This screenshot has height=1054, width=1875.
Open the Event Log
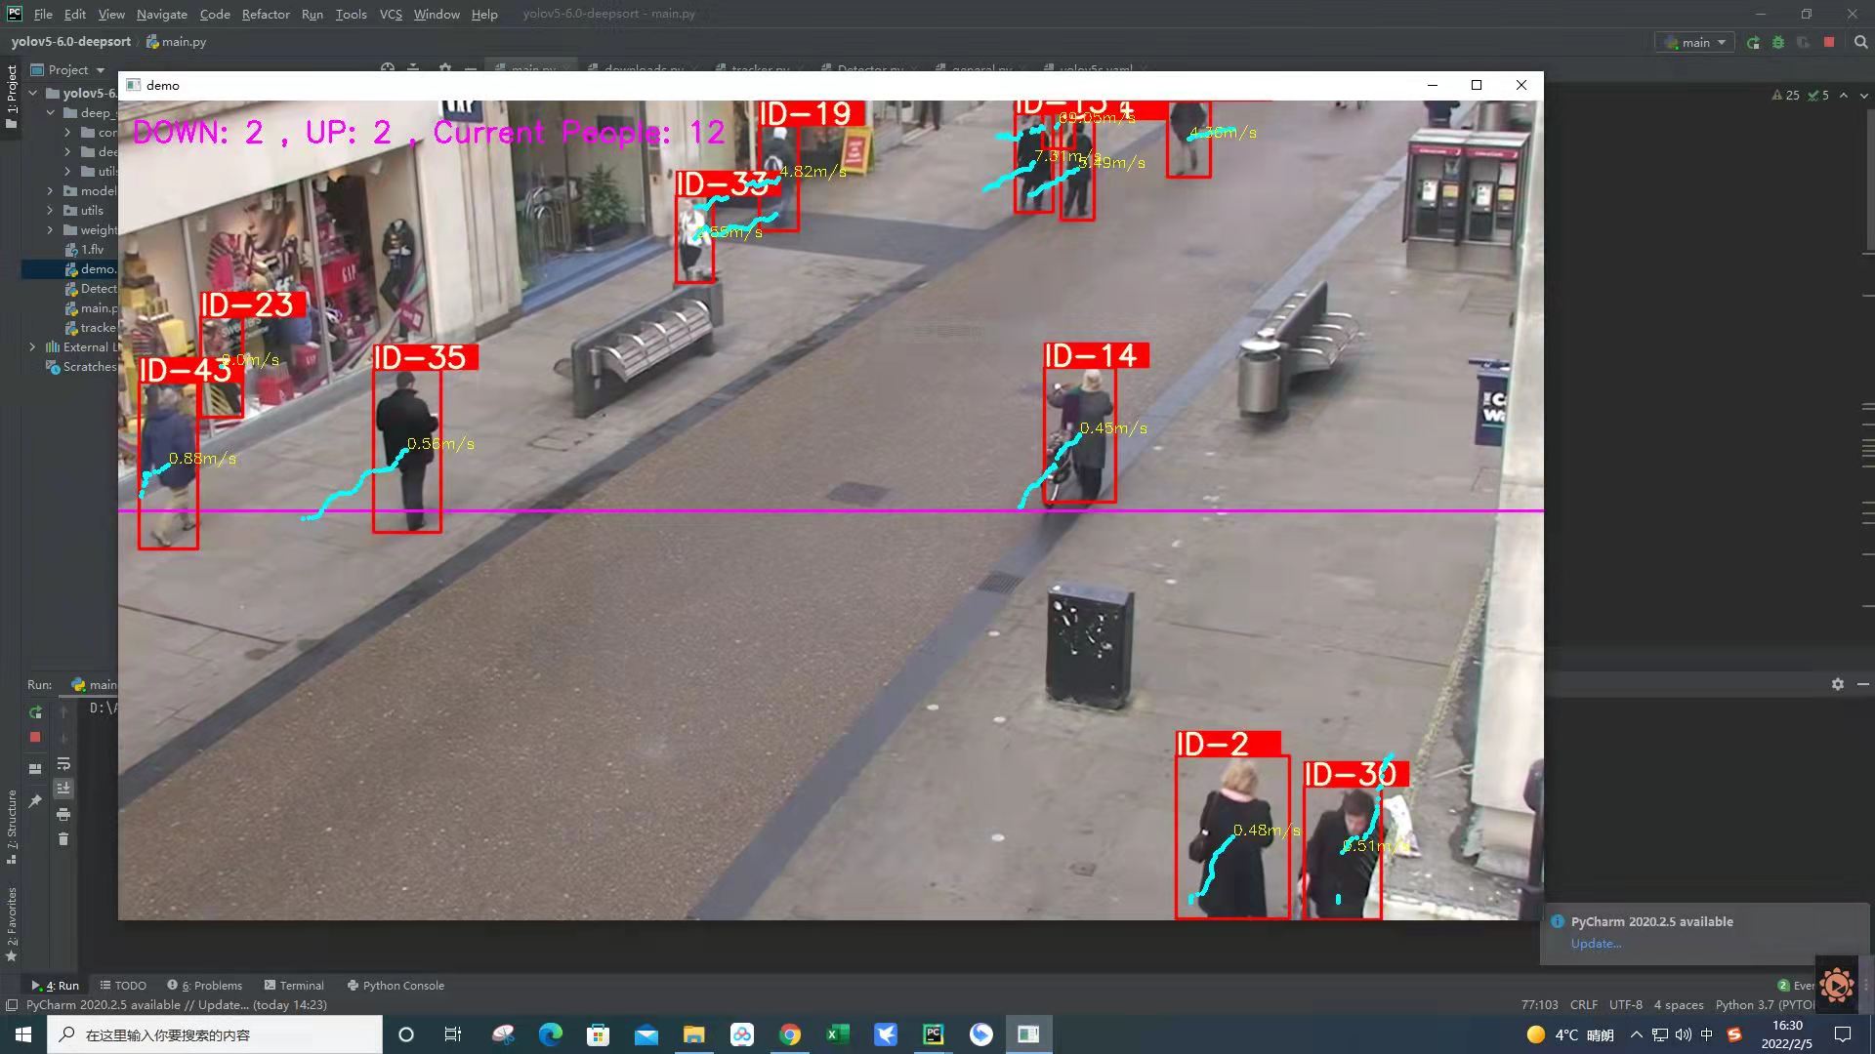coord(1796,986)
